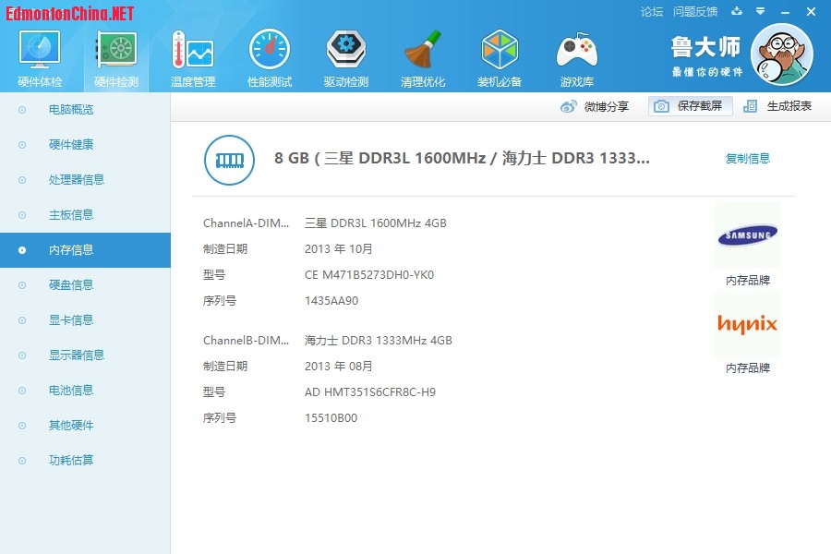Open the 清理优化 broom icon
This screenshot has width=831, height=554.
[423, 51]
